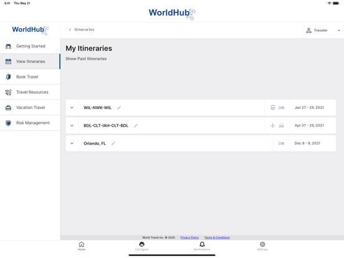Open the Traveler dropdown arrow

coord(339,31)
